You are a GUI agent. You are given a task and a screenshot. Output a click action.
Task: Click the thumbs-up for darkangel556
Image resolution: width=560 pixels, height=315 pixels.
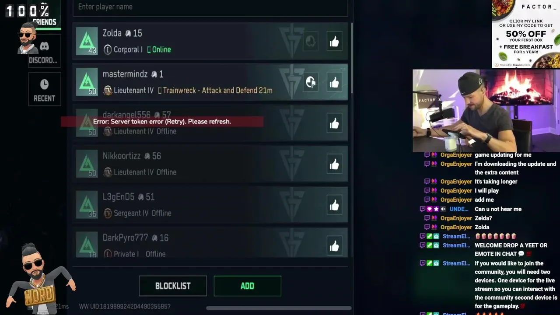334,124
